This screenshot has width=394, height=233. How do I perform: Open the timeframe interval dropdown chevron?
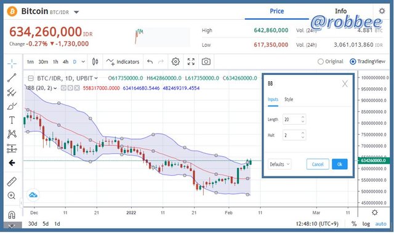point(83,61)
